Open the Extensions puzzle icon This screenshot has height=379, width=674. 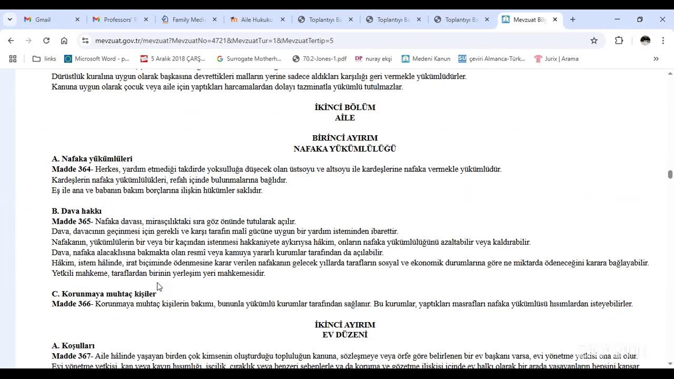click(x=619, y=41)
